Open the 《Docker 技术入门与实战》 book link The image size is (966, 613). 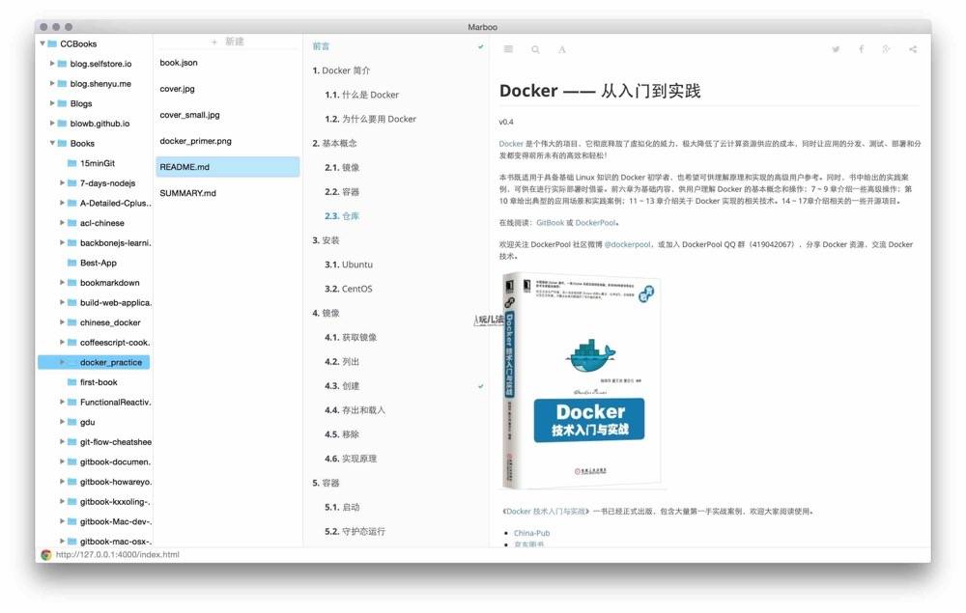pos(546,512)
